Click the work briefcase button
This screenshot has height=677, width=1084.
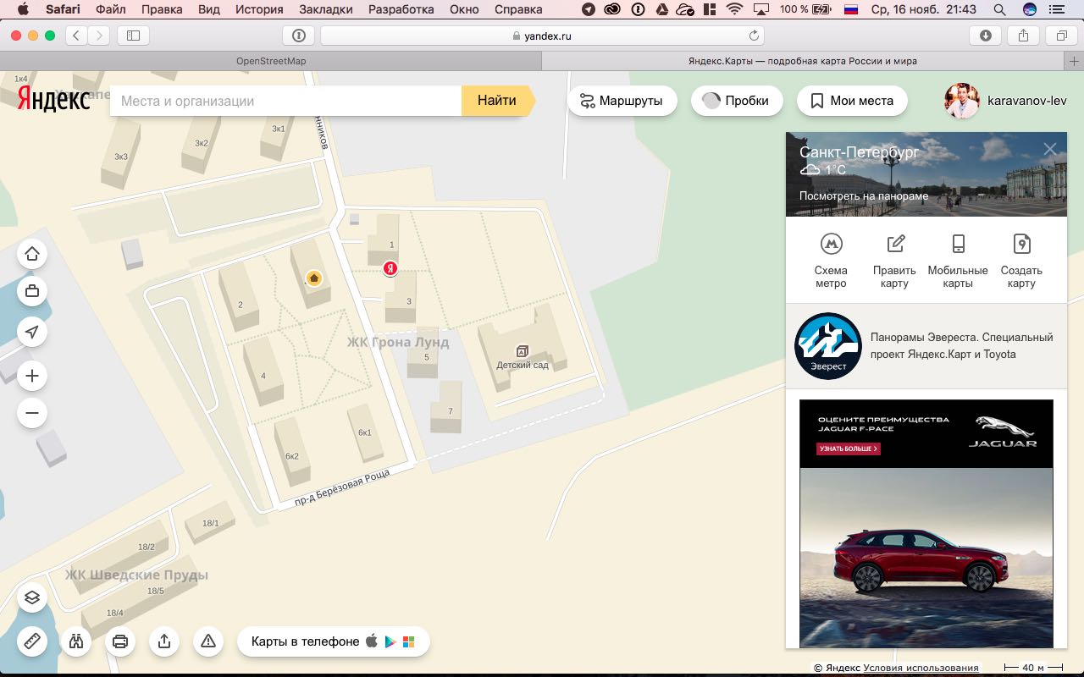[32, 291]
